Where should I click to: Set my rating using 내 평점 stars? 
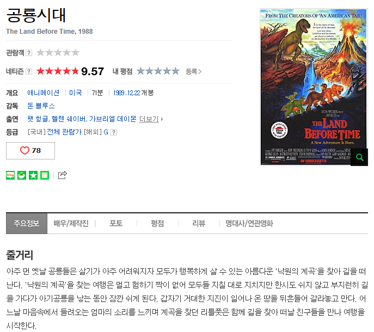158,71
